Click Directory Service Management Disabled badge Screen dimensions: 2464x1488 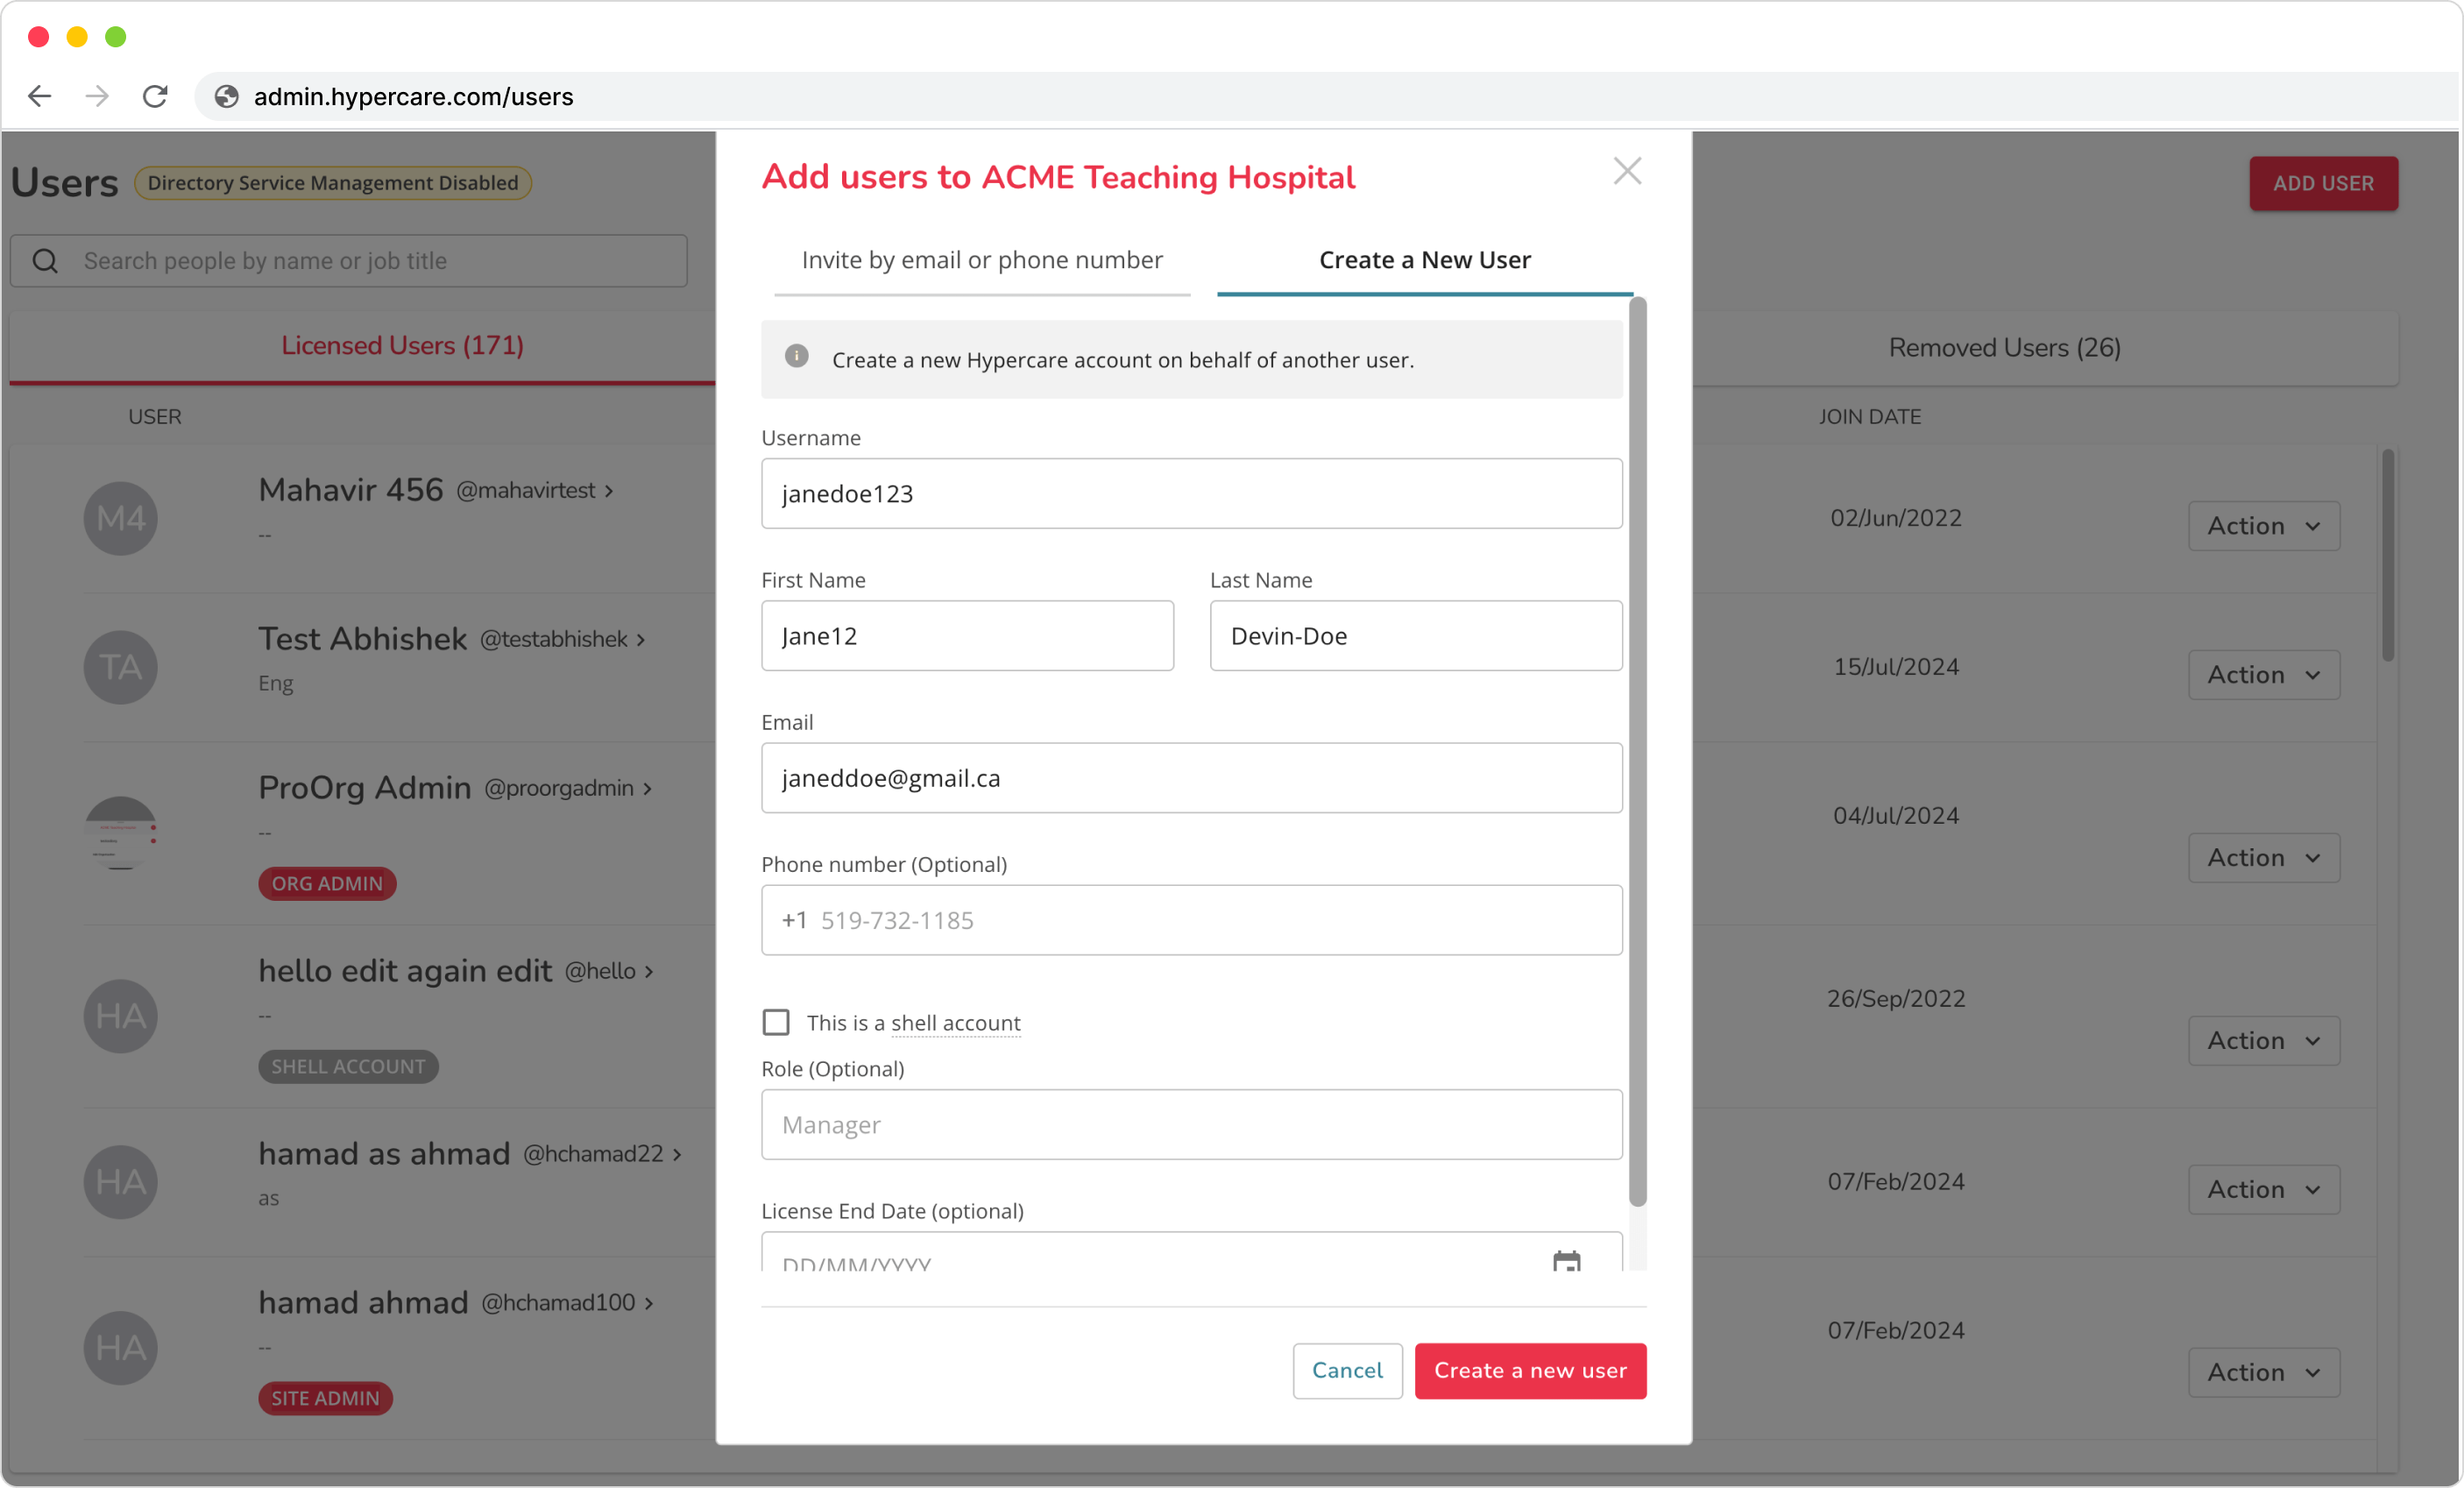point(333,183)
